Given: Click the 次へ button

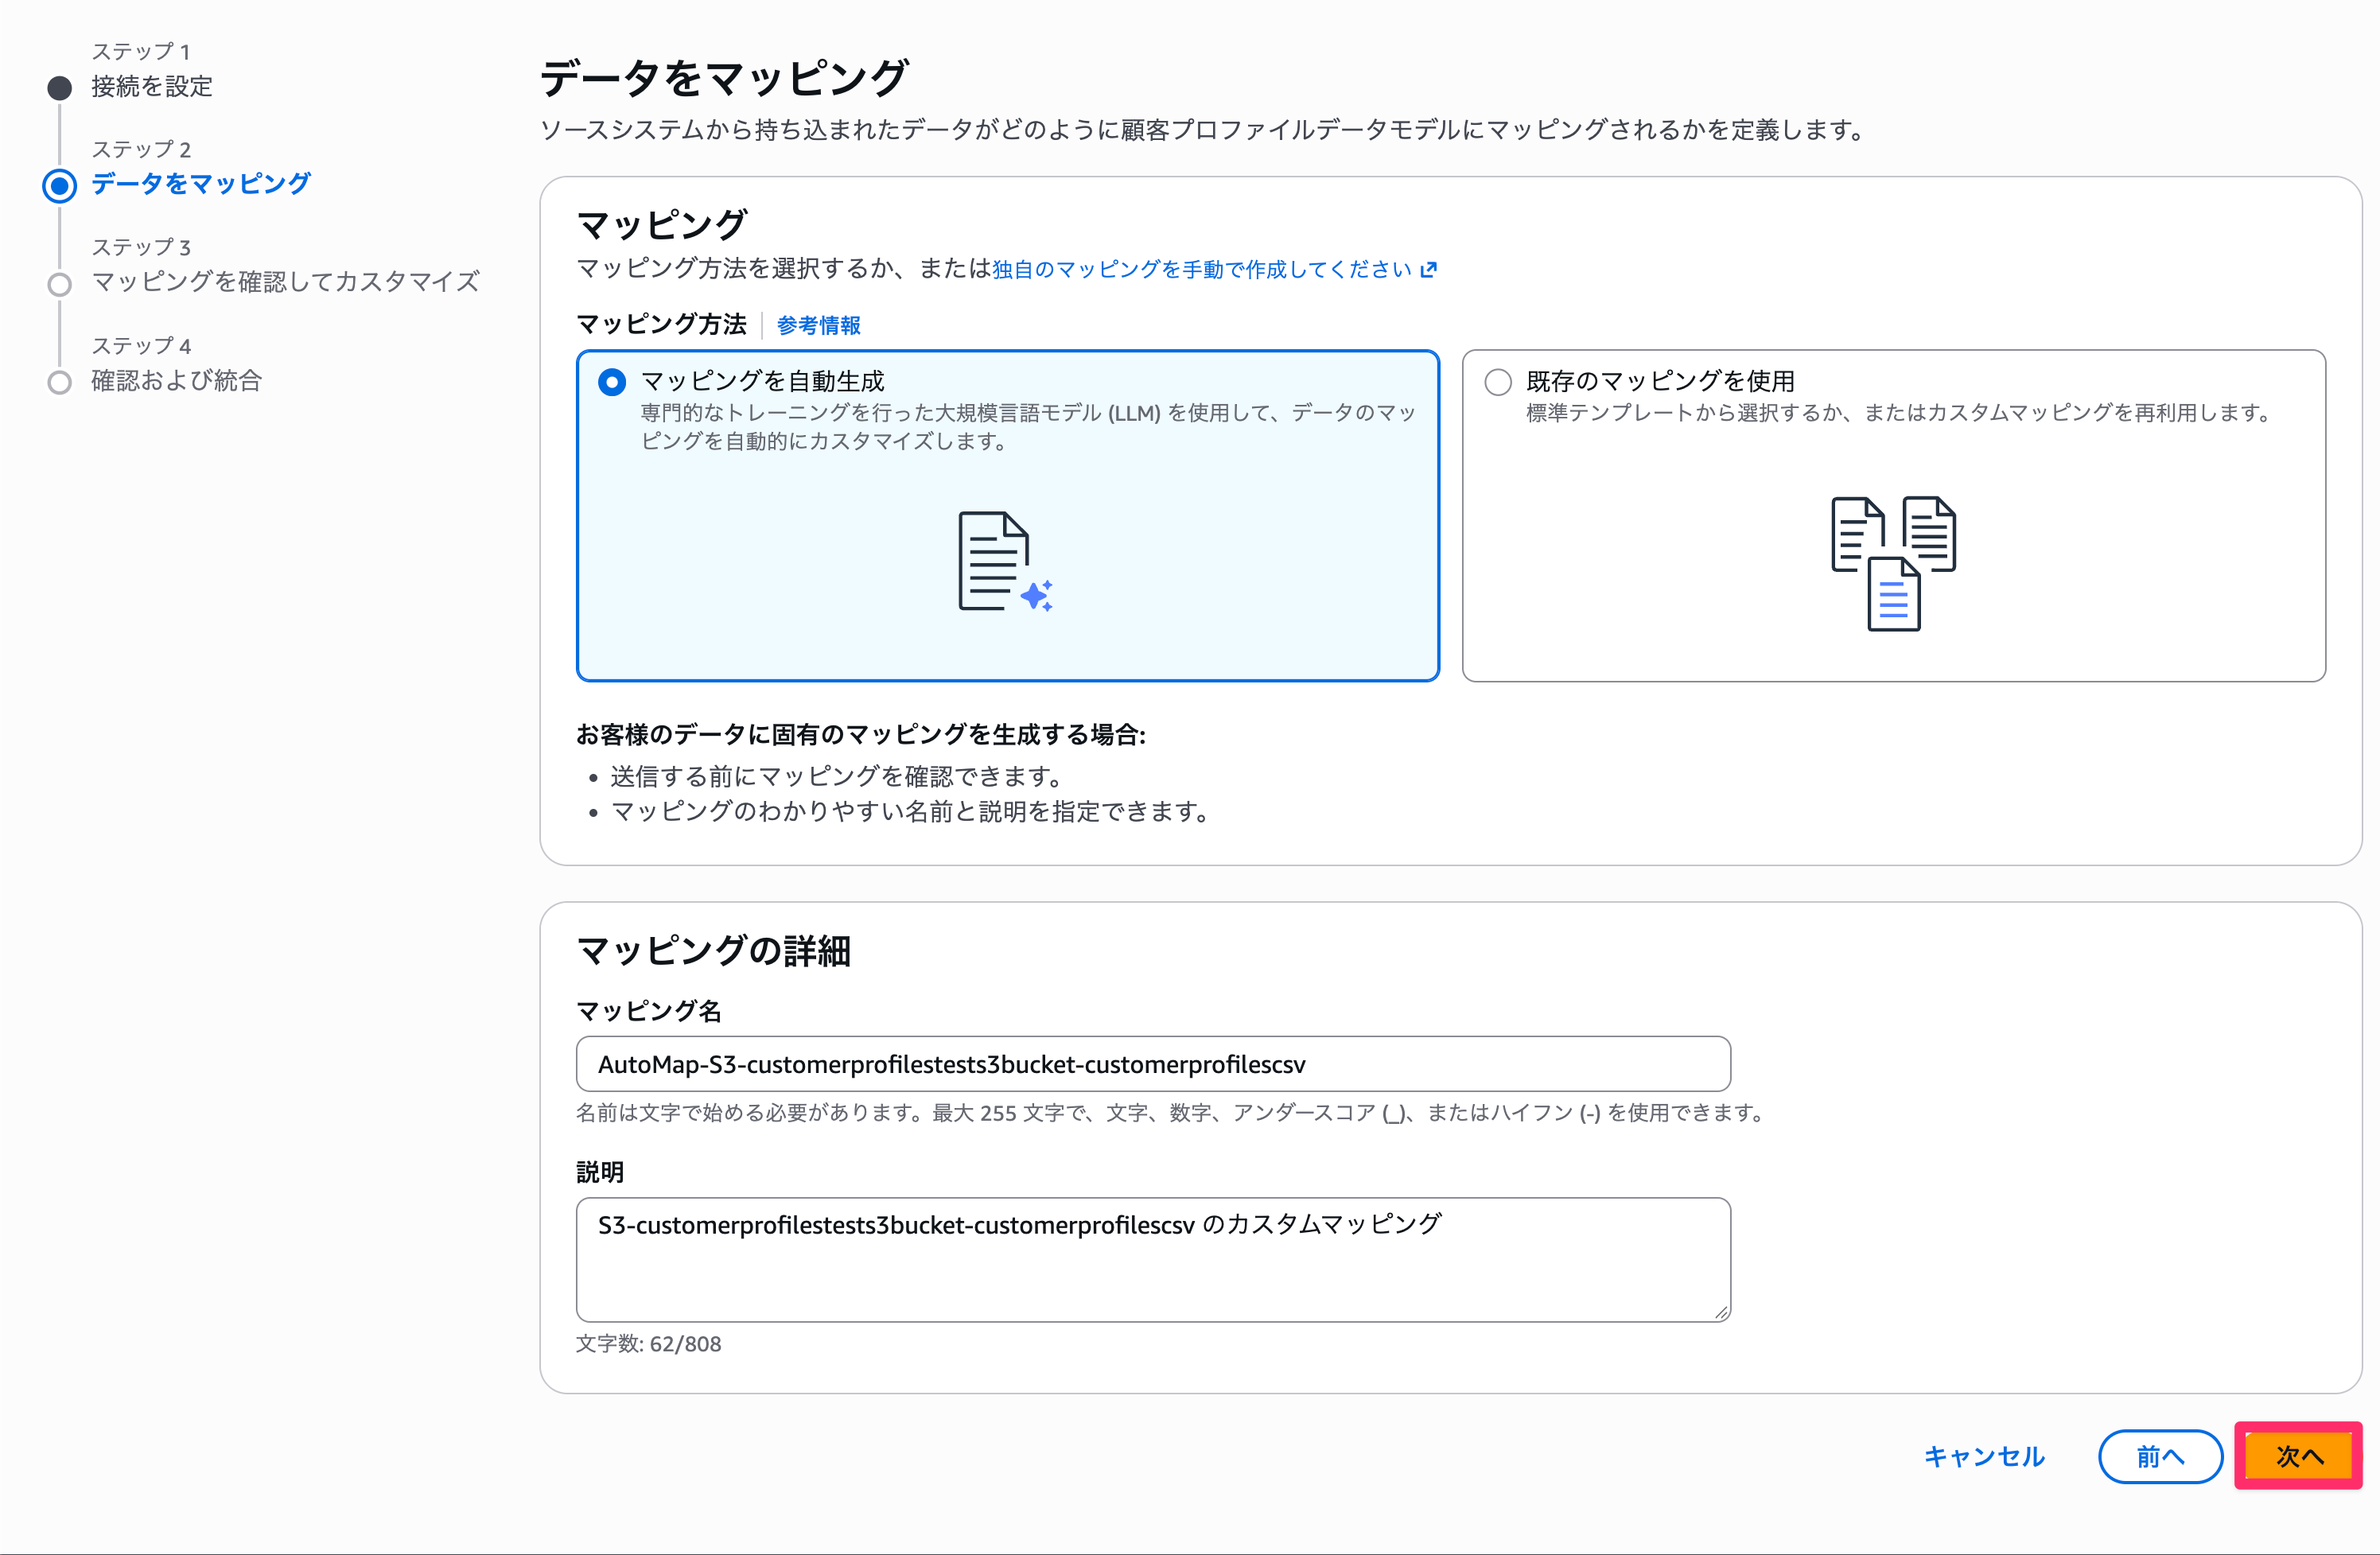Looking at the screenshot, I should pyautogui.click(x=2298, y=1456).
